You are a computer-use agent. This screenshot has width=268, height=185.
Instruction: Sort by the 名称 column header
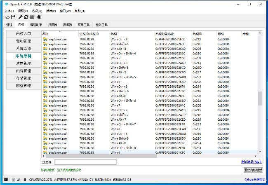point(60,34)
